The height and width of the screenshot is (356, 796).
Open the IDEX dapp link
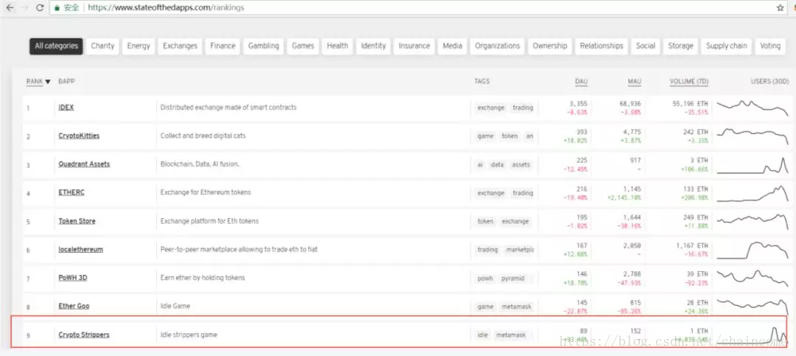(66, 108)
